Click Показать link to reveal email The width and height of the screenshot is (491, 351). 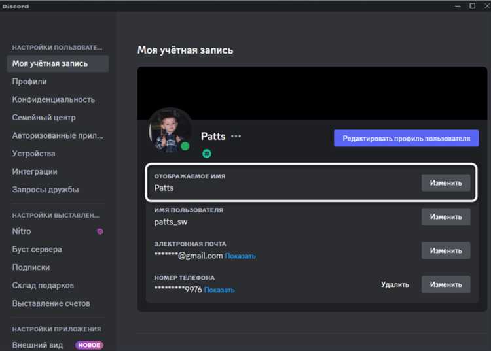[240, 256]
